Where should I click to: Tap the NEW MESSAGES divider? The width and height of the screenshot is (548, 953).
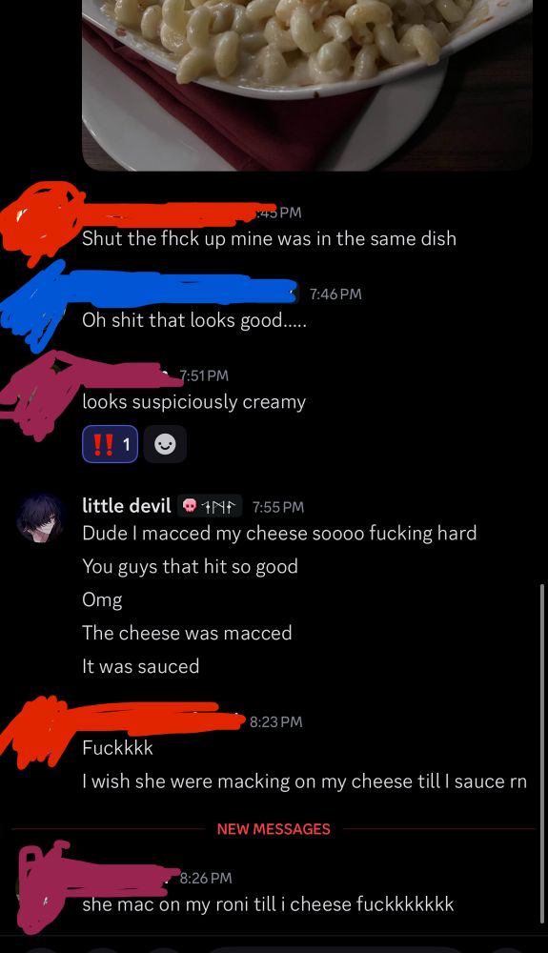[x=274, y=829]
